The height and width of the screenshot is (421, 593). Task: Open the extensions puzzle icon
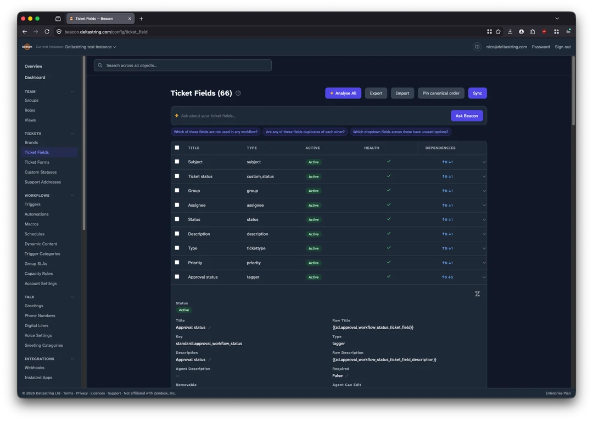click(x=533, y=32)
